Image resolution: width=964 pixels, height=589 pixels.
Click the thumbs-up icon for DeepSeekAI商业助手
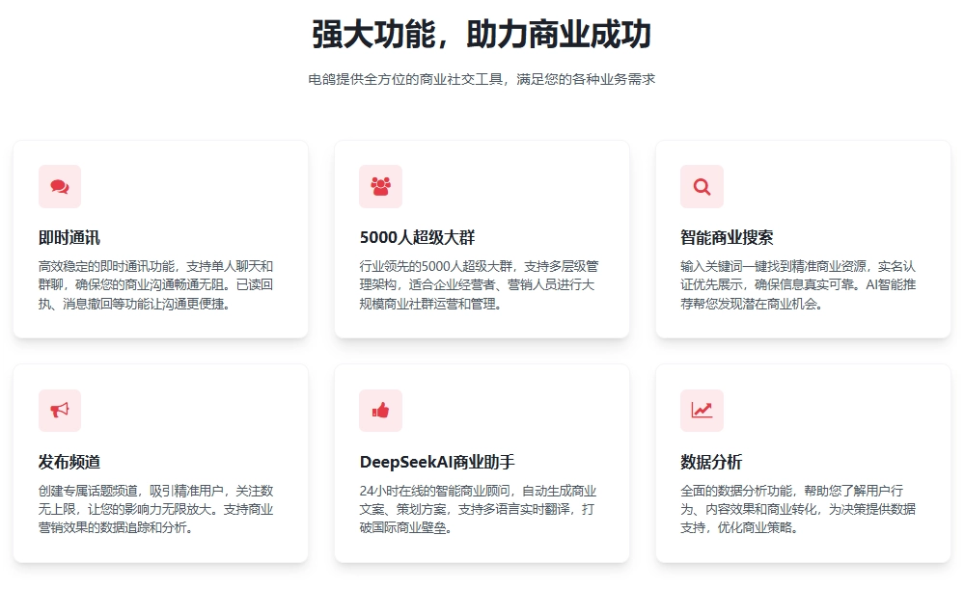[x=380, y=411]
